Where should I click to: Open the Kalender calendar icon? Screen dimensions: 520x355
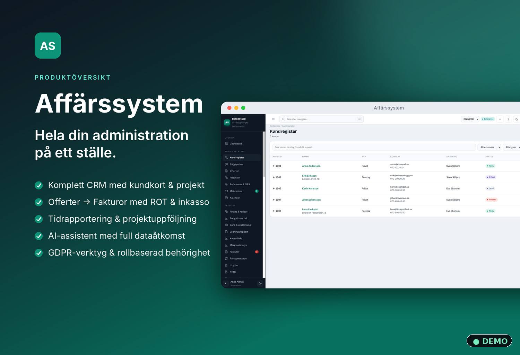click(226, 198)
